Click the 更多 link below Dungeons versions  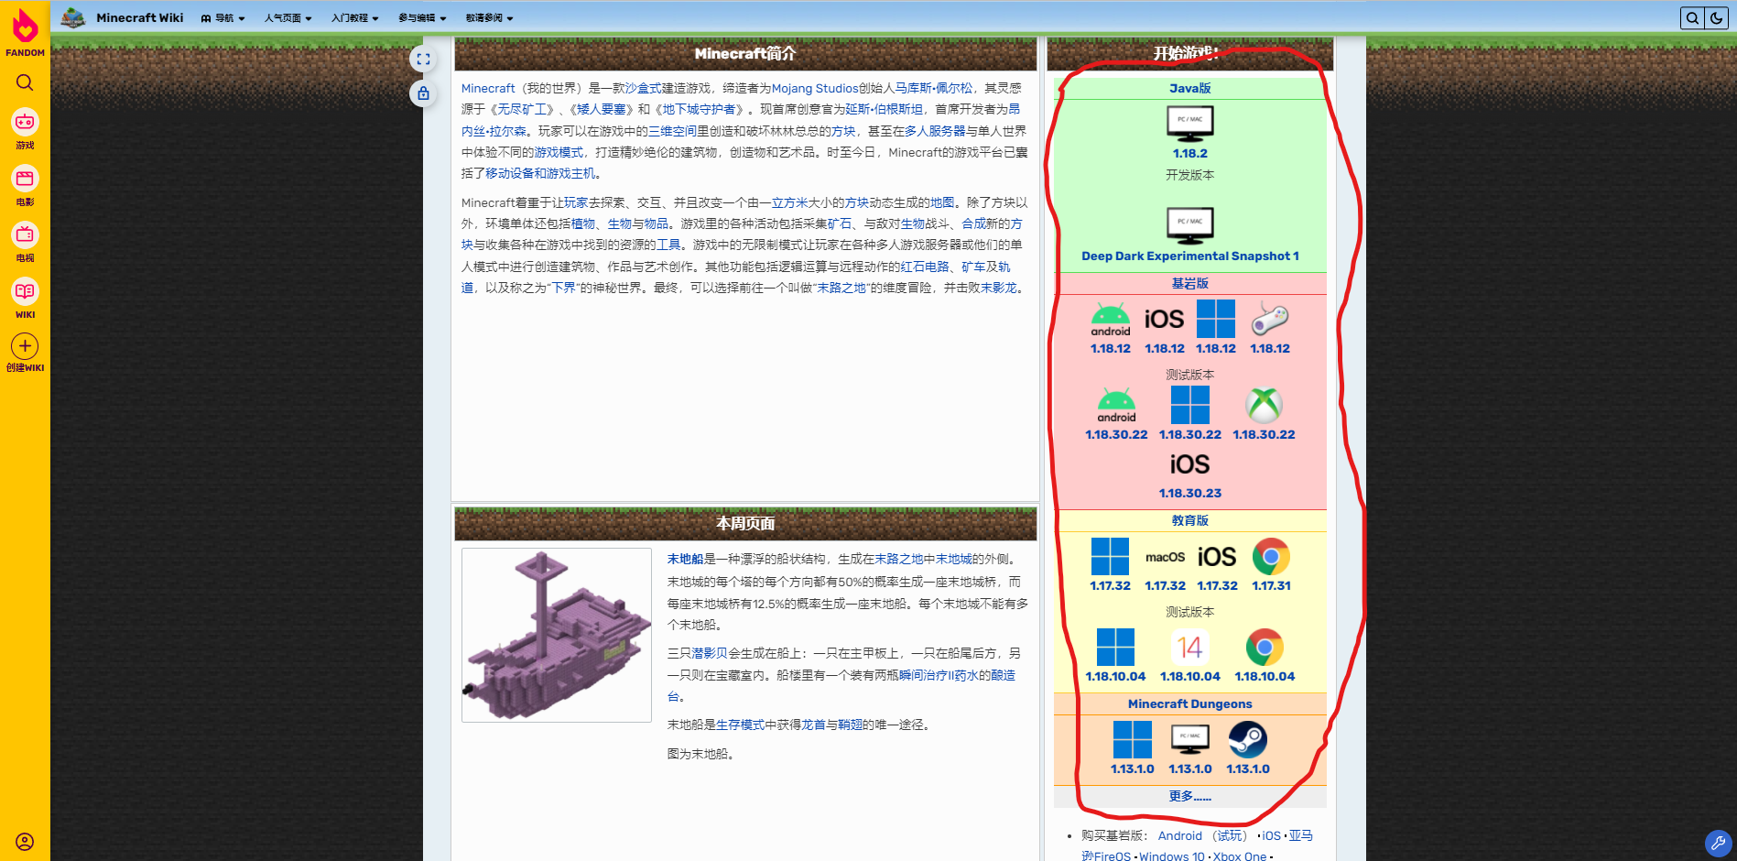pos(1189,796)
